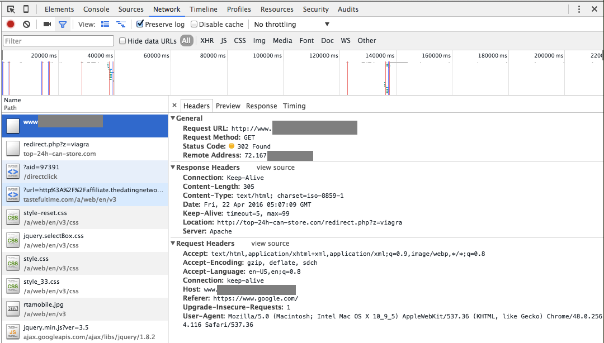Check Hide data URLs option

(123, 41)
